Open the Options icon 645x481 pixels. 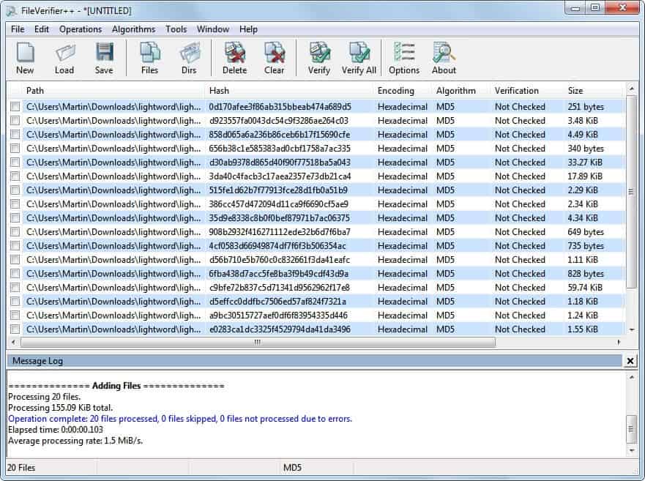coord(404,55)
